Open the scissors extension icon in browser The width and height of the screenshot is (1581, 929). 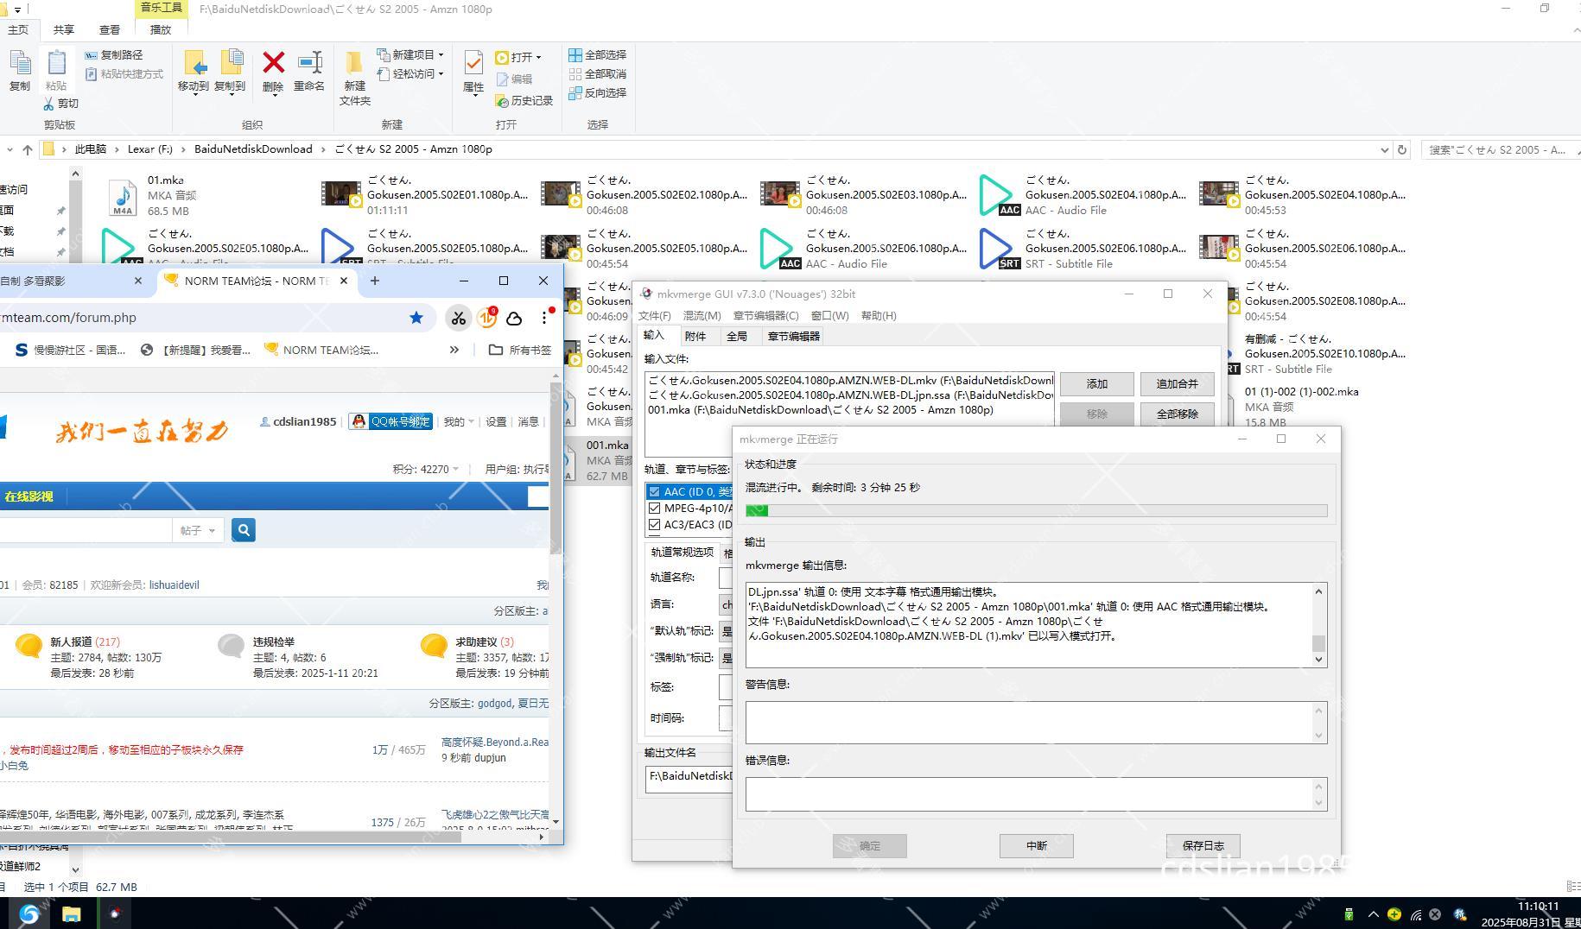click(x=458, y=318)
